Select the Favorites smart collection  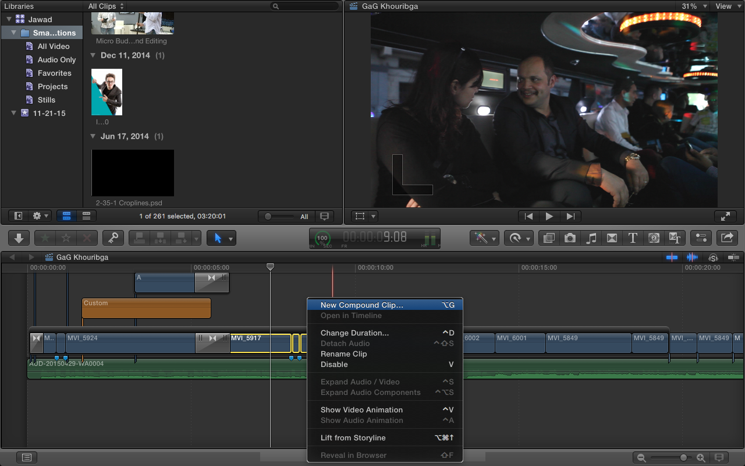coord(54,73)
